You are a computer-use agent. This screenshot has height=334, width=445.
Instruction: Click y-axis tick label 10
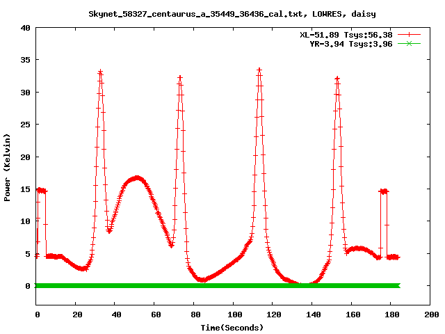point(25,221)
